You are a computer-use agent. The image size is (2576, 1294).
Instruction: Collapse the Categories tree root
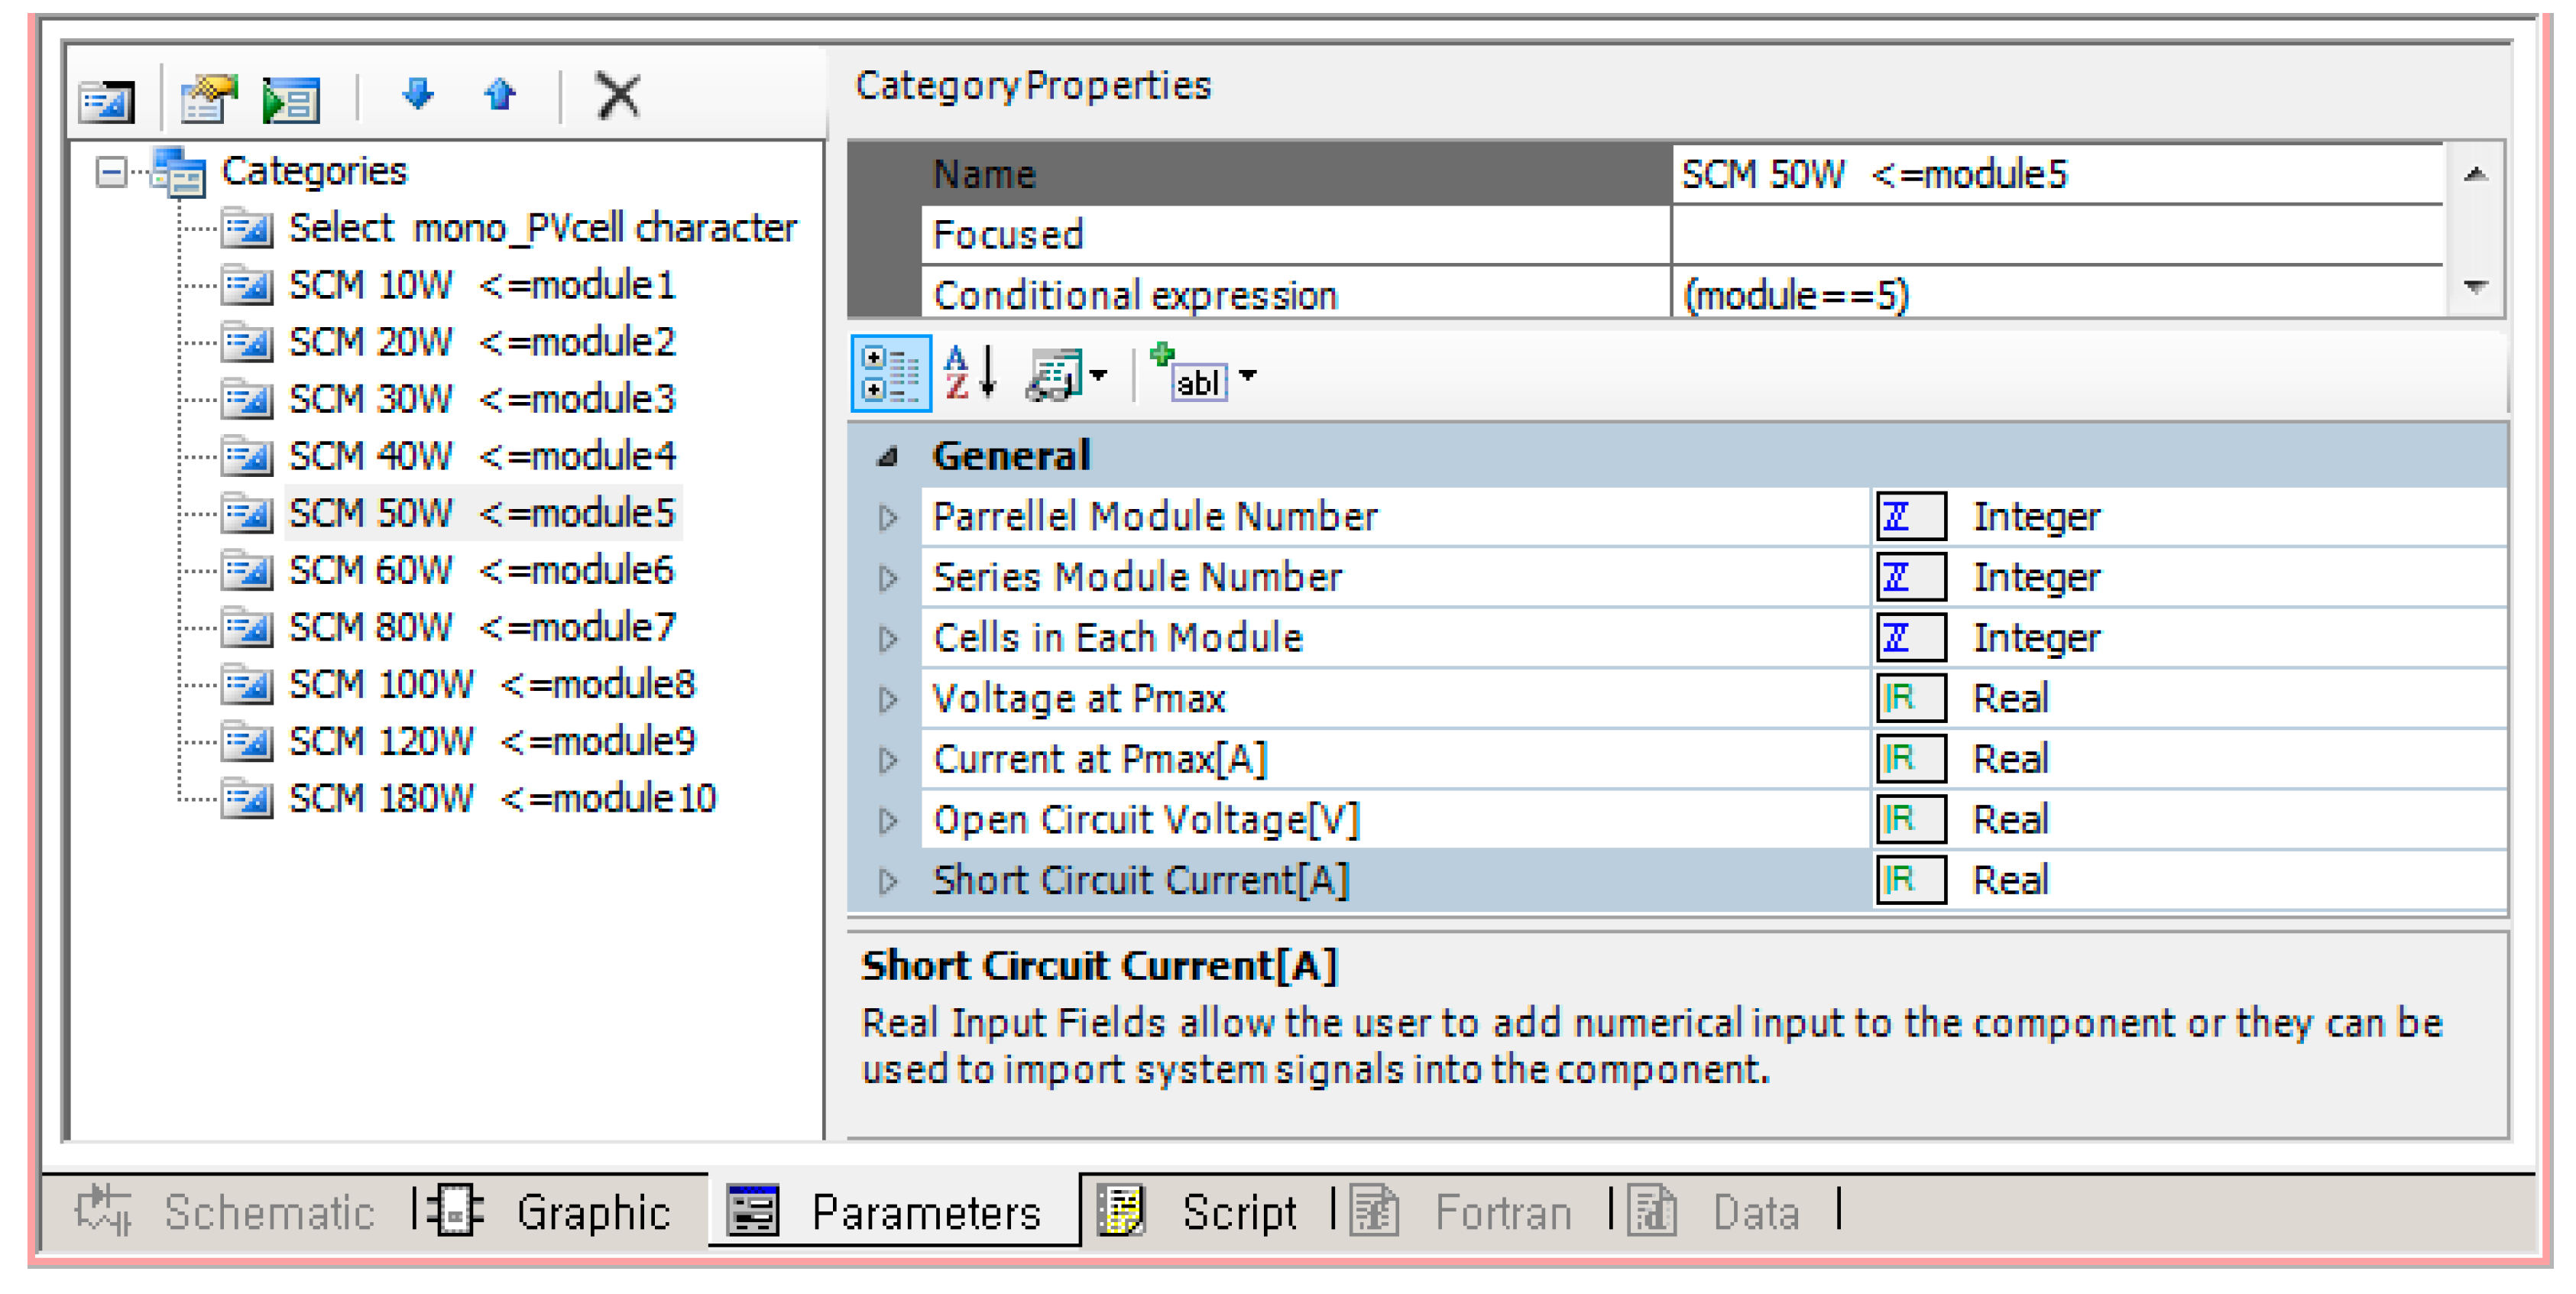pos(111,172)
